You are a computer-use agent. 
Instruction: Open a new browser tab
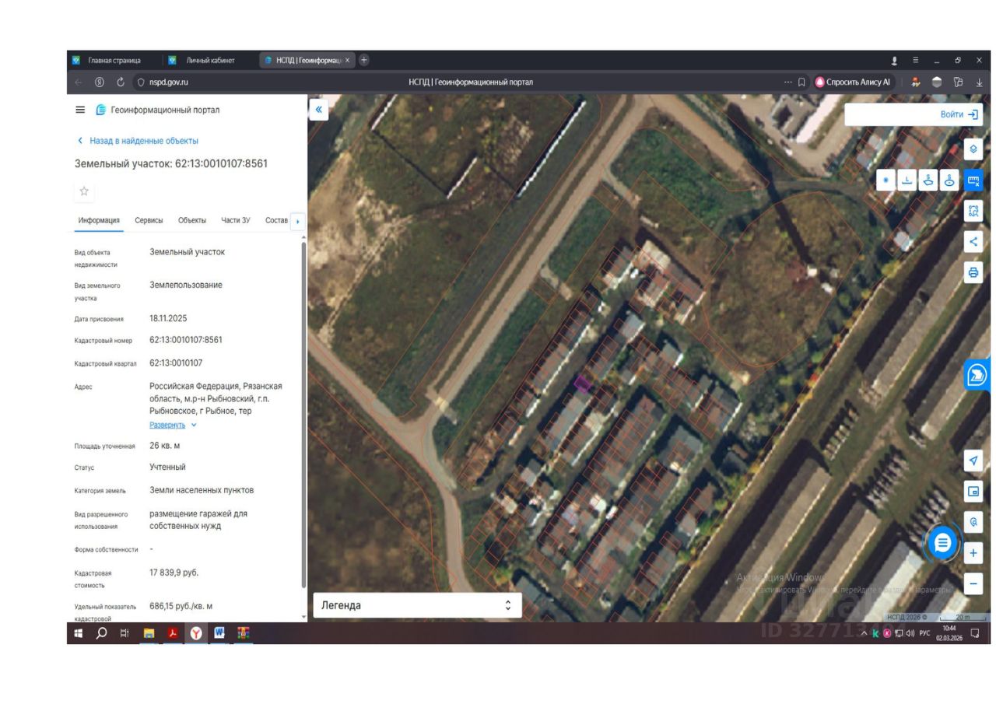(363, 60)
